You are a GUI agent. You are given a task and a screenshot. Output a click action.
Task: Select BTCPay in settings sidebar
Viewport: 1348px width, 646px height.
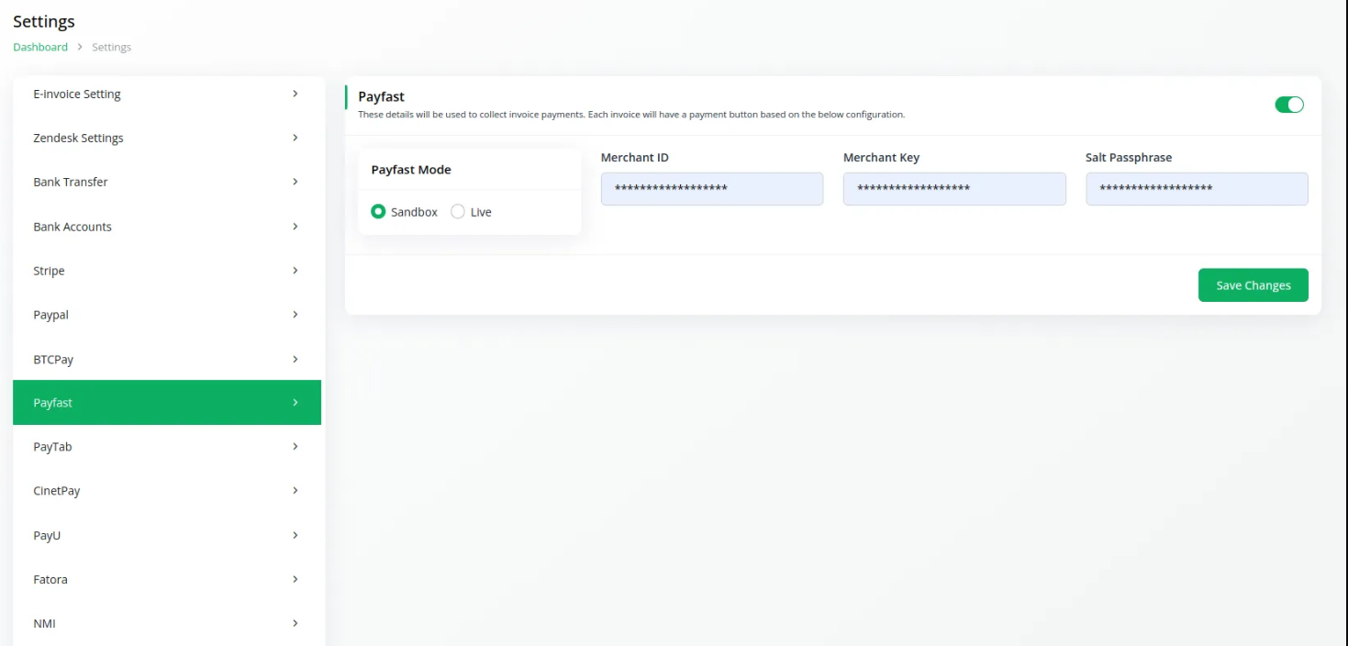(x=167, y=359)
